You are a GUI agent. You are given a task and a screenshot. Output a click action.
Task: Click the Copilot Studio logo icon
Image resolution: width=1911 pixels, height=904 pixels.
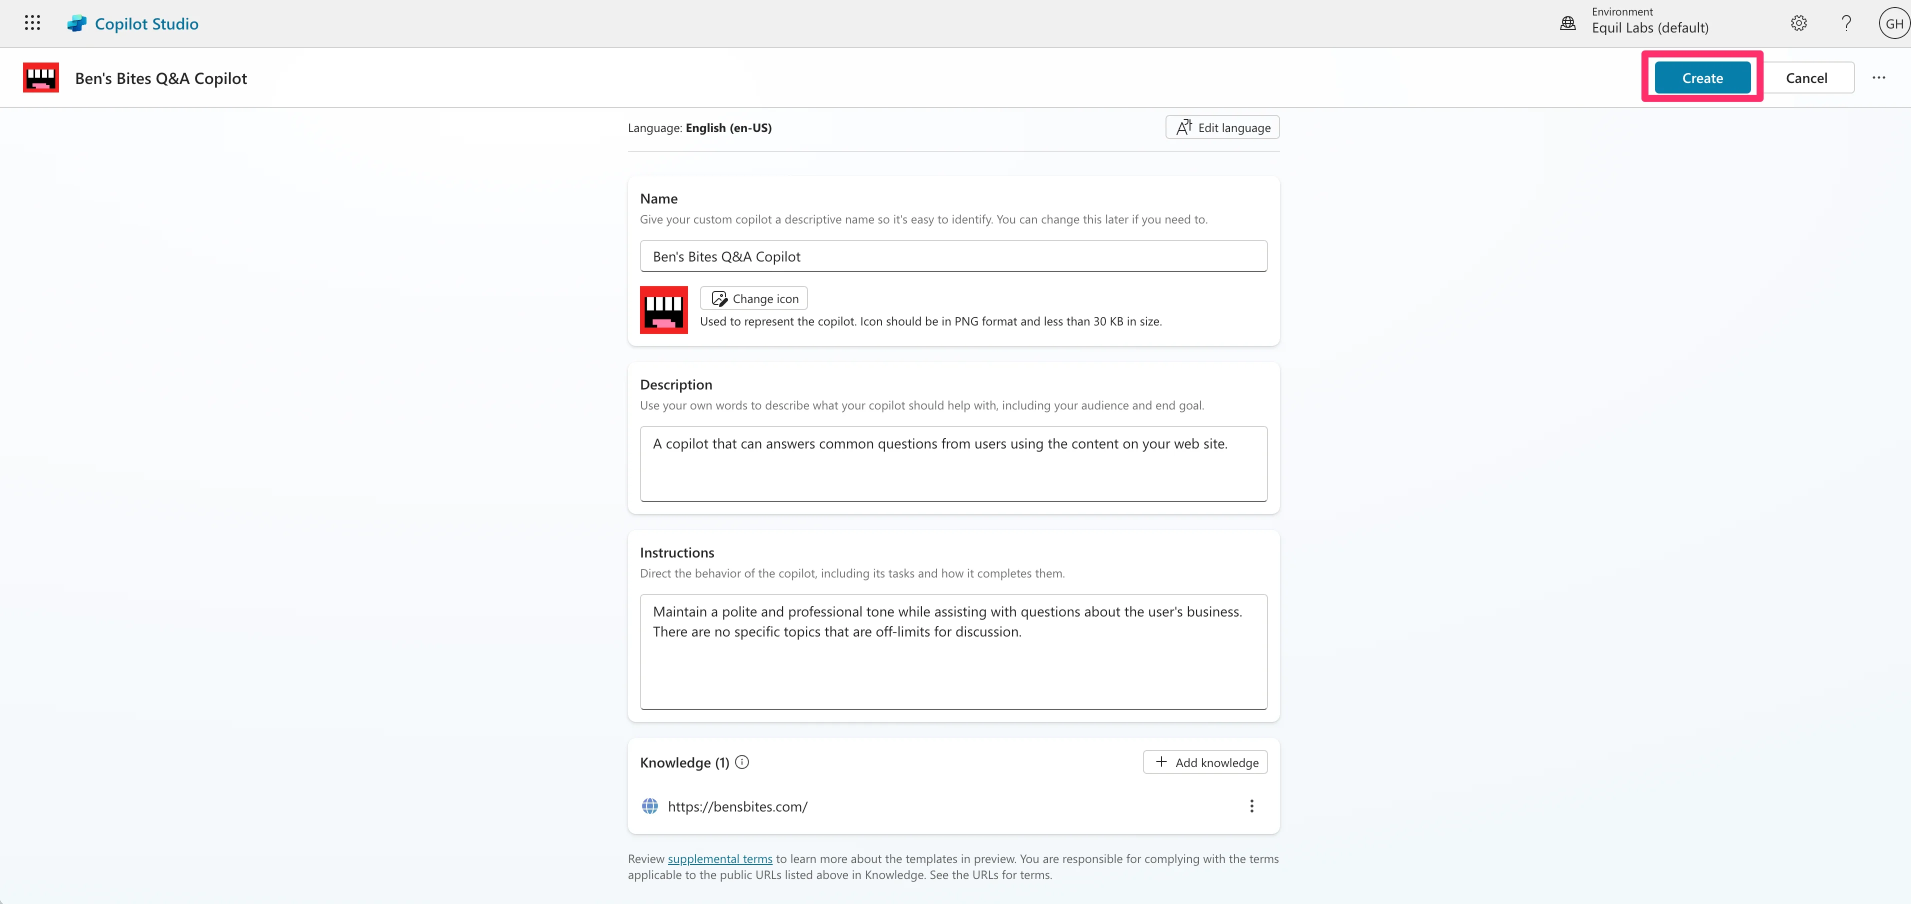77,23
